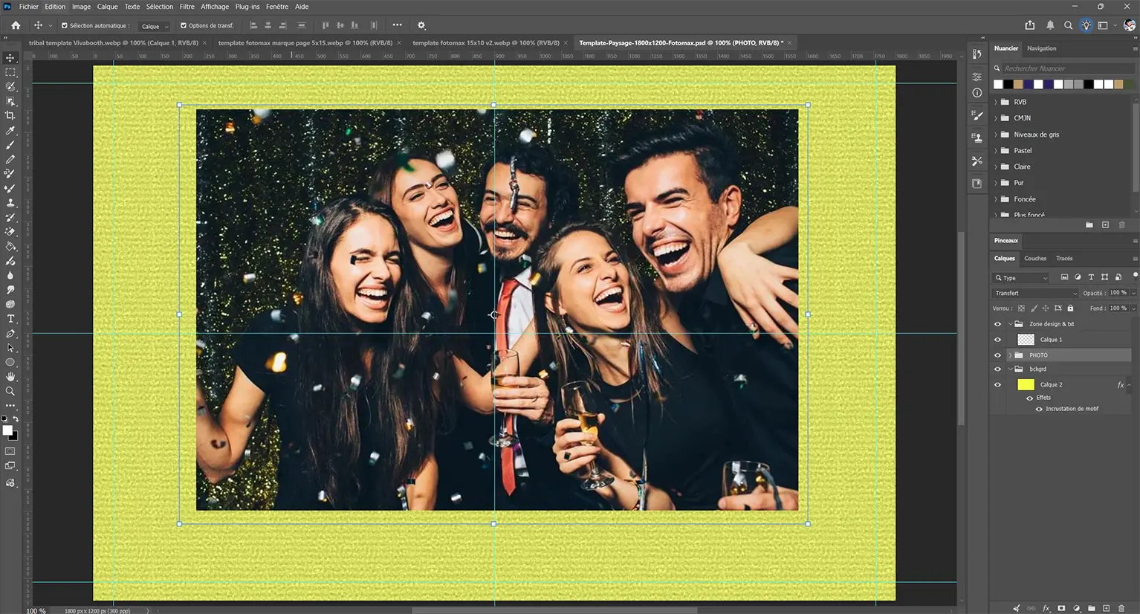Open the Discover lightbulb icon
This screenshot has width=1140, height=614.
pyautogui.click(x=1086, y=25)
